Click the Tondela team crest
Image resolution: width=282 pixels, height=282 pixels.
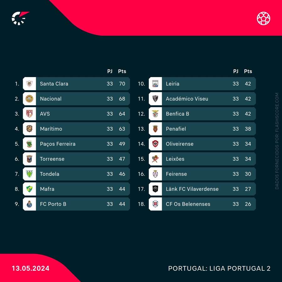(x=29, y=174)
